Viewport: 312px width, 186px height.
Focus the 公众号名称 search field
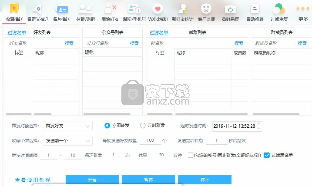(x=106, y=43)
